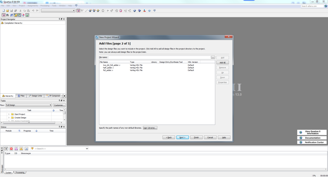Image resolution: width=328 pixels, height=177 pixels.
Task: Click the Cancel button in wizard
Action: pyautogui.click(x=210, y=137)
